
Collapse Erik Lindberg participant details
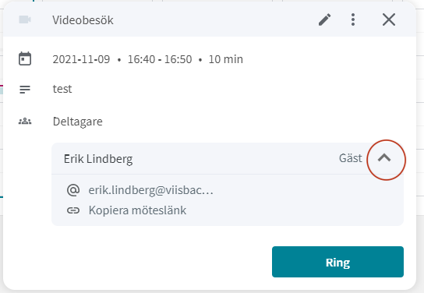coord(384,158)
